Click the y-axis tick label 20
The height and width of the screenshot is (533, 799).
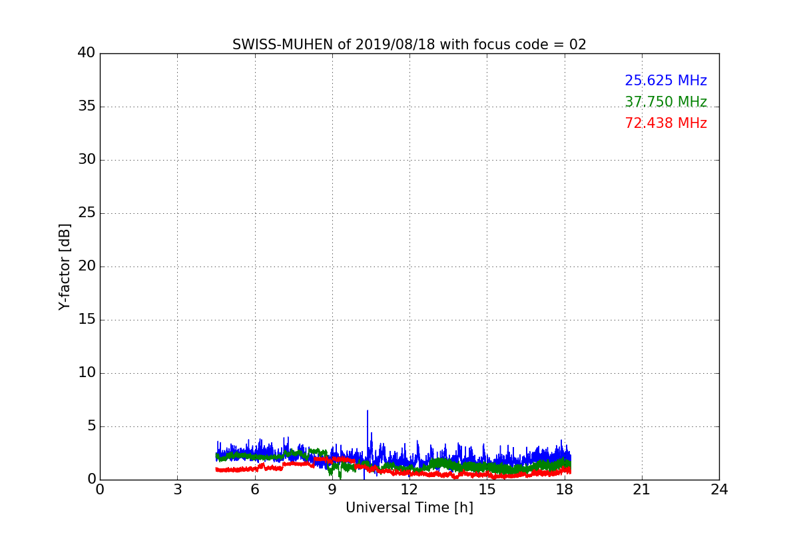click(x=87, y=266)
